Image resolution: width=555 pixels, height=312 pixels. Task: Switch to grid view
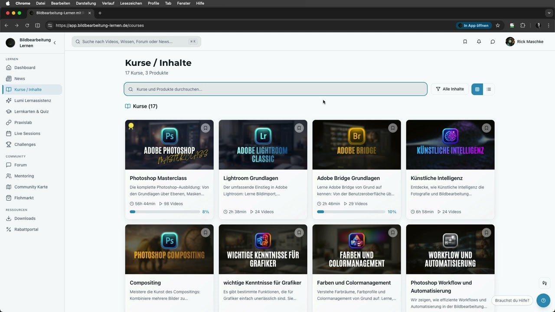477,89
